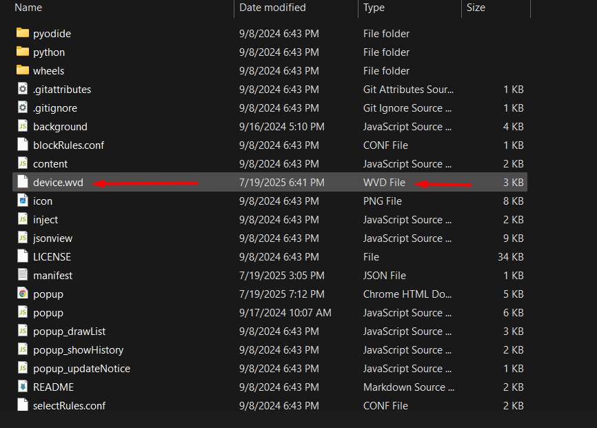Image resolution: width=597 pixels, height=428 pixels.
Task: Select the README file name
Action: (53, 387)
